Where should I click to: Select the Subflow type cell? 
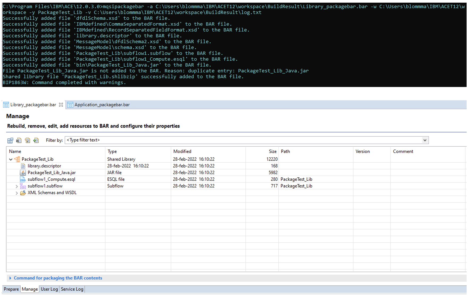point(115,186)
